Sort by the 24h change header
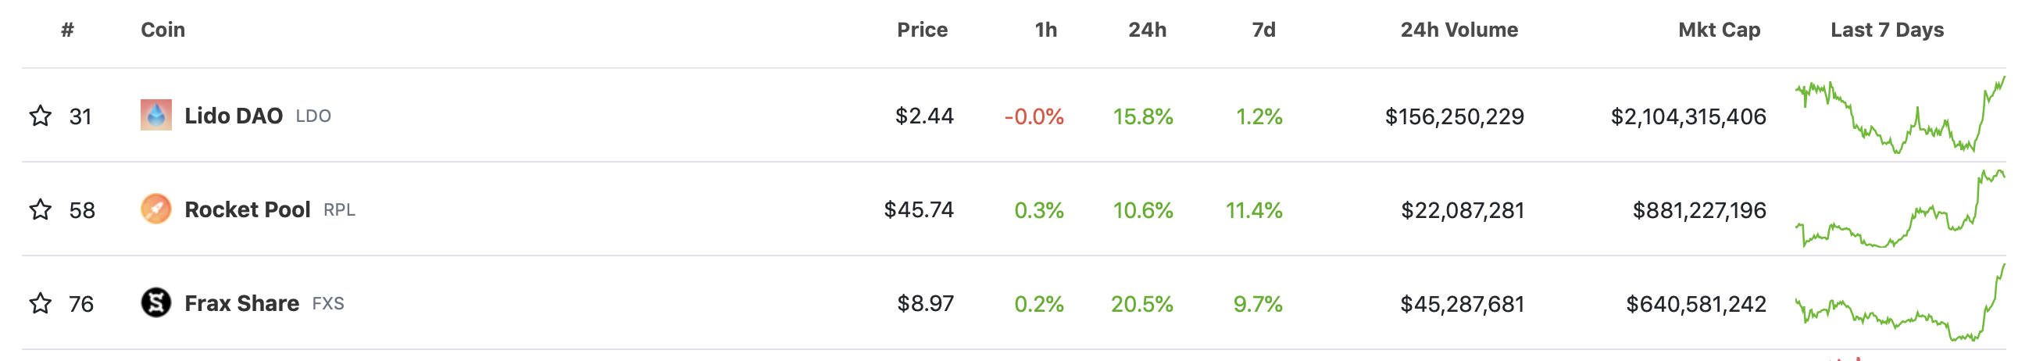 point(1147,30)
